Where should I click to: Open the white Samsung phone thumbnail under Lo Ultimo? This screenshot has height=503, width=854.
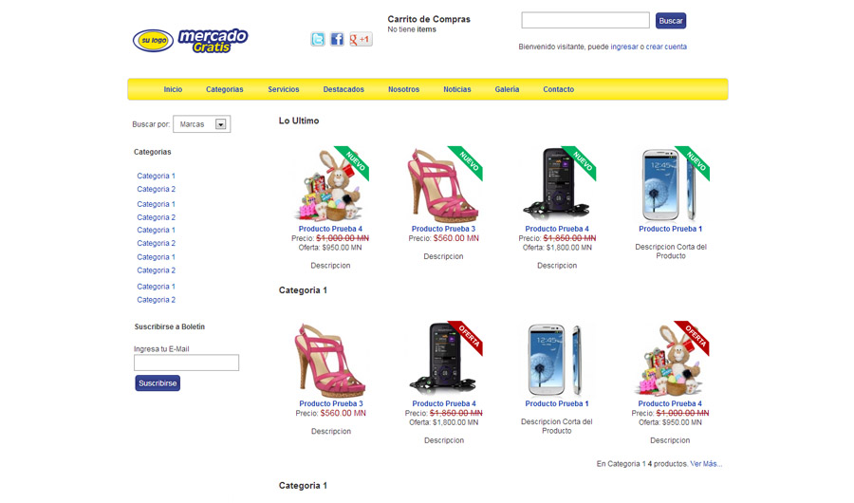671,185
